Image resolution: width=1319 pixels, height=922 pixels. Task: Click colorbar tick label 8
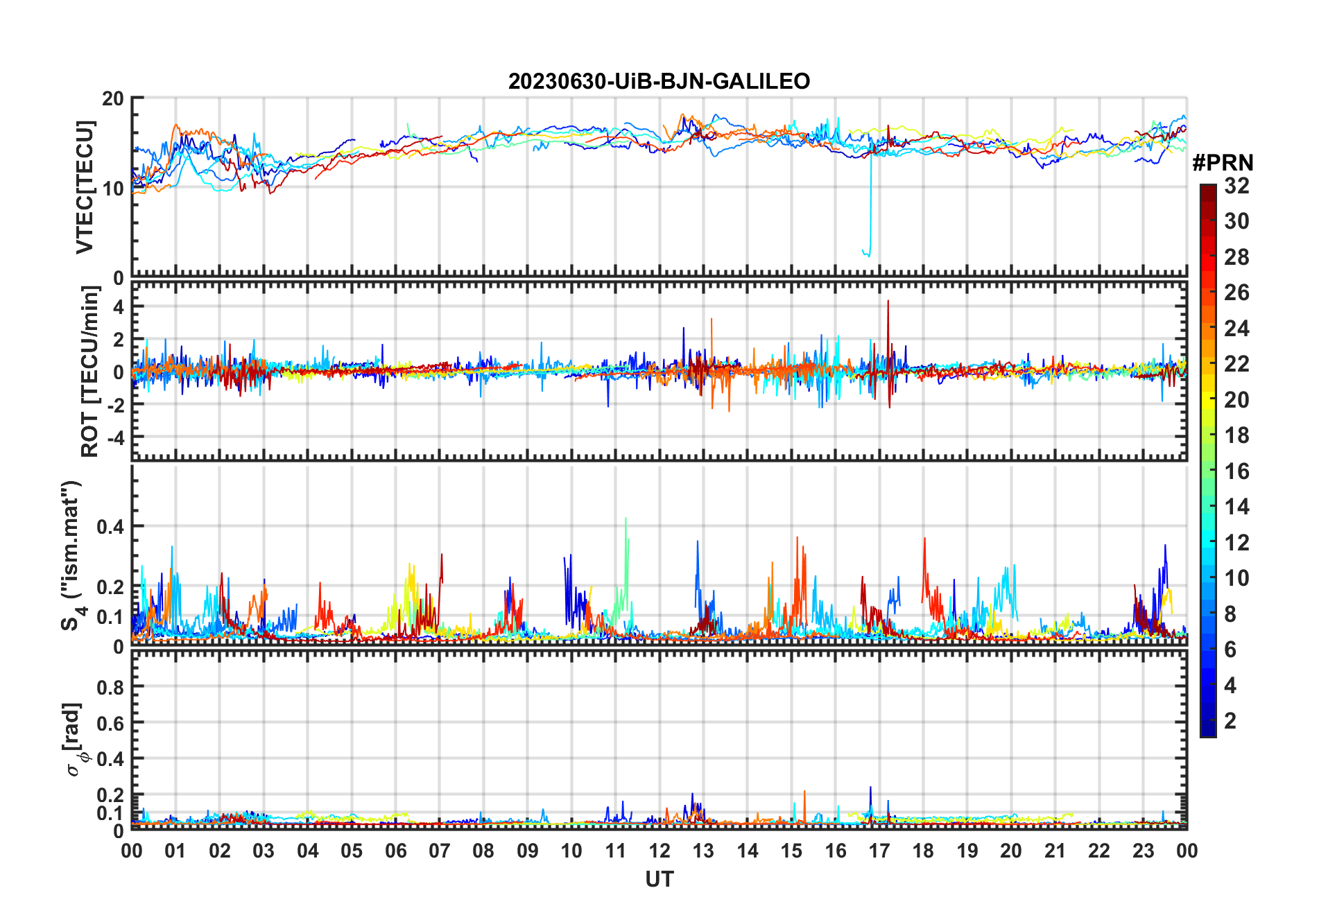tap(1230, 614)
